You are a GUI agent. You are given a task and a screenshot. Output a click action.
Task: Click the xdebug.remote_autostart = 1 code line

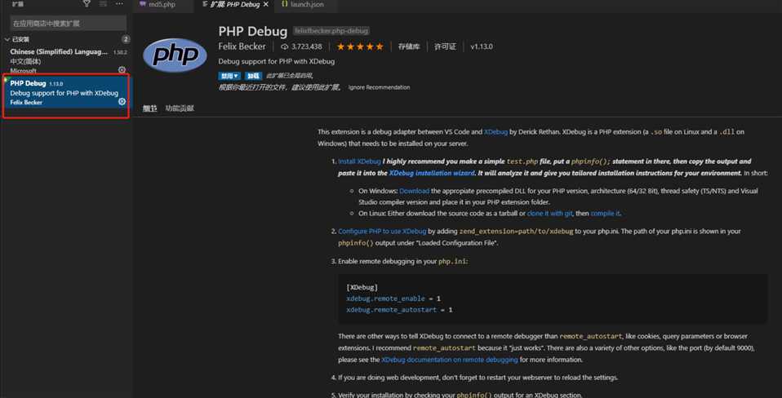click(x=399, y=310)
